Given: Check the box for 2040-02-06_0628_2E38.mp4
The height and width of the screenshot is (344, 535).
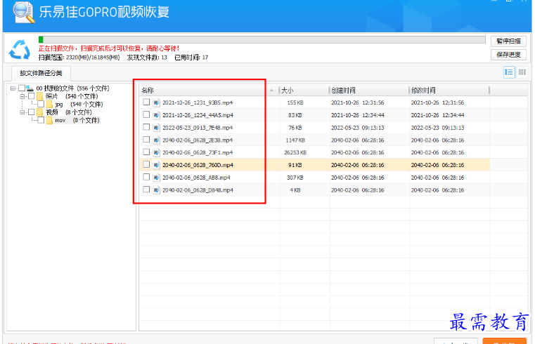Looking at the screenshot, I should (146, 139).
